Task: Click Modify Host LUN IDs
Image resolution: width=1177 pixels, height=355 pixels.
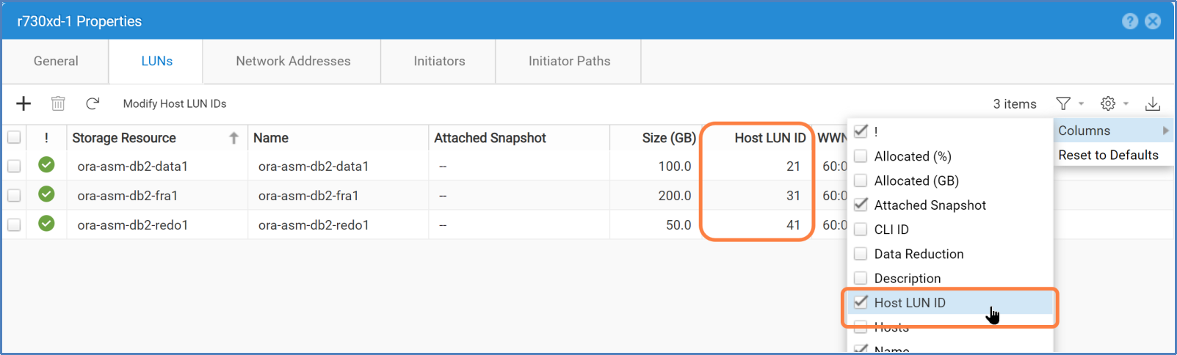Action: 175,103
